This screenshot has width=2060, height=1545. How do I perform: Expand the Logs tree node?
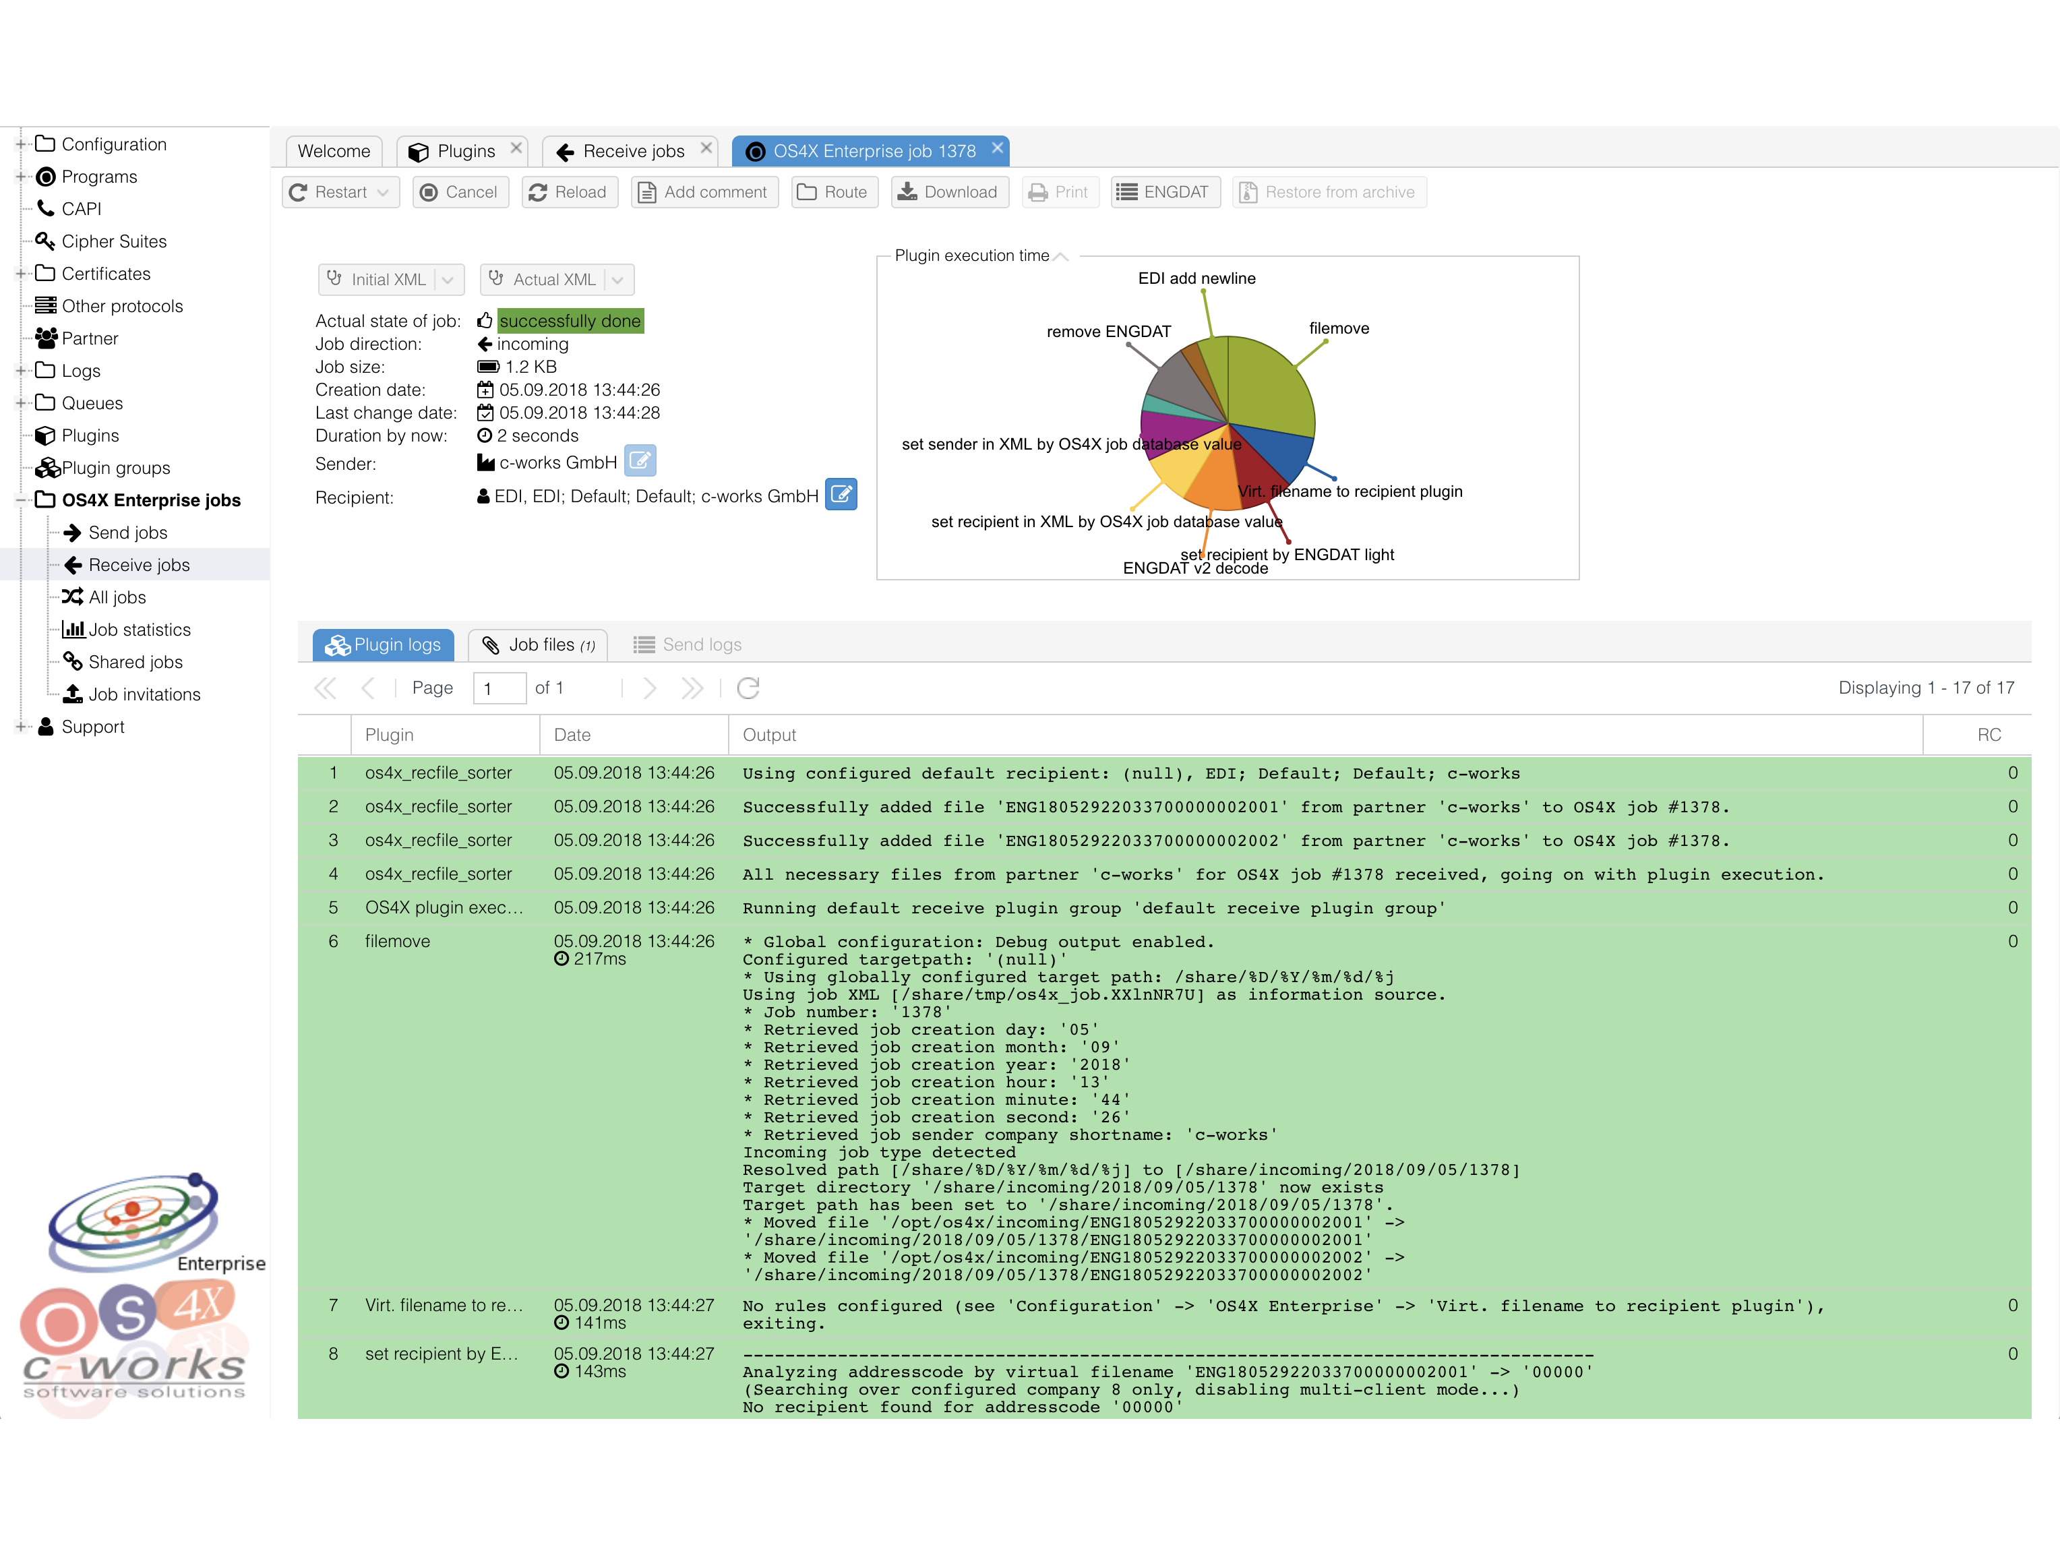20,371
